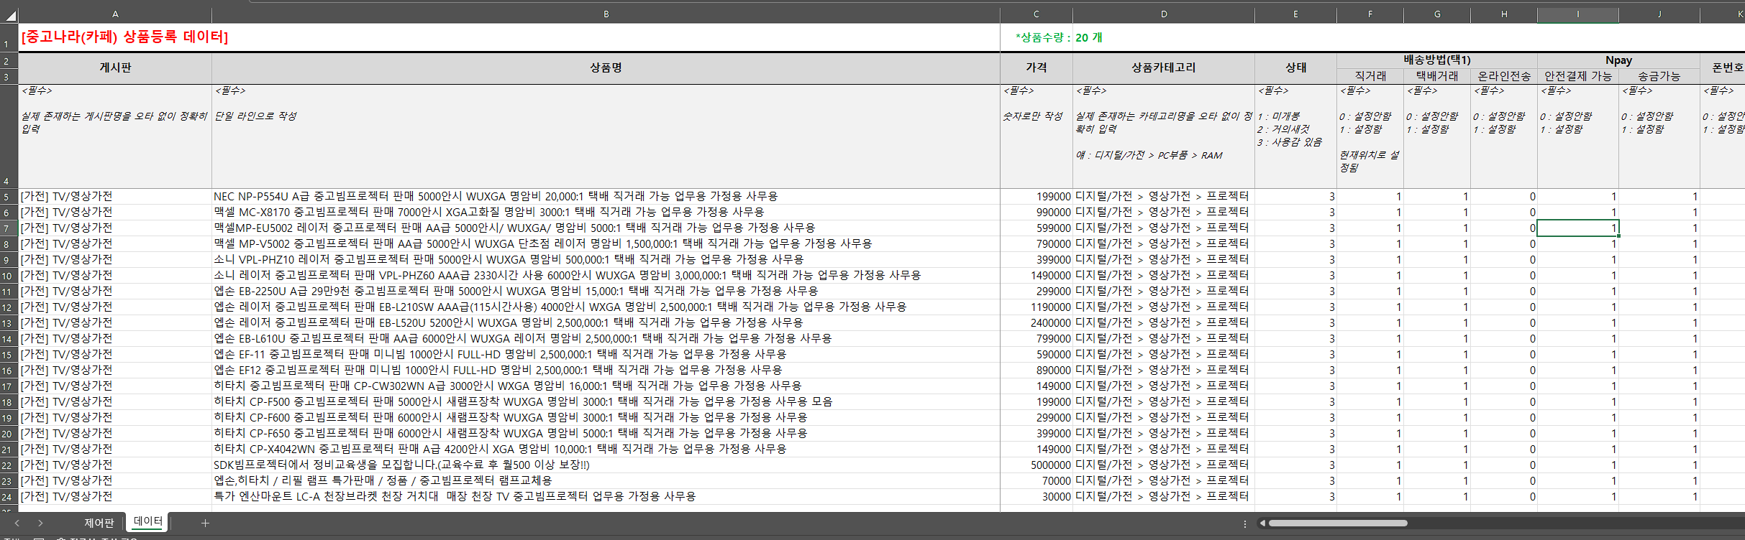Click the SDK빔프로젝터 정비교육생 product cell
1745x540 pixels.
(x=401, y=465)
